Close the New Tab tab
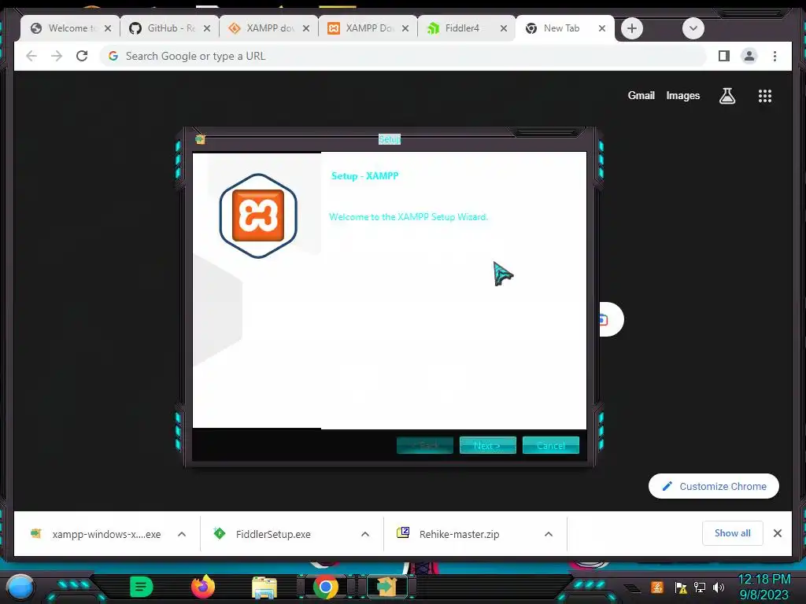 coord(602,28)
